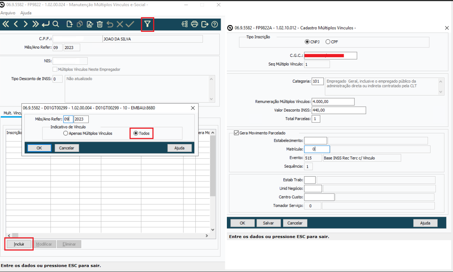This screenshot has width=453, height=272.
Task: Click the confirm checkmark toolbar icon
Action: (x=130, y=24)
